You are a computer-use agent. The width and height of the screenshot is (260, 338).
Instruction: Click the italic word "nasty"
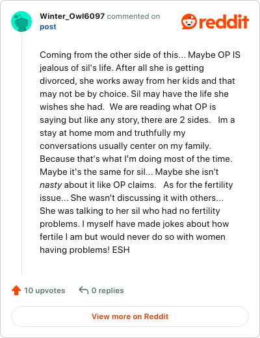(x=51, y=185)
